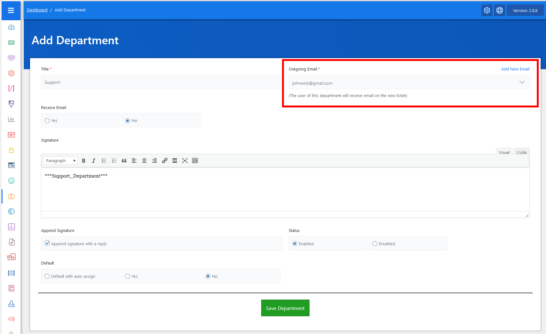This screenshot has height=334, width=546.
Task: Apply italic formatting in signature toolbar
Action: tap(94, 161)
